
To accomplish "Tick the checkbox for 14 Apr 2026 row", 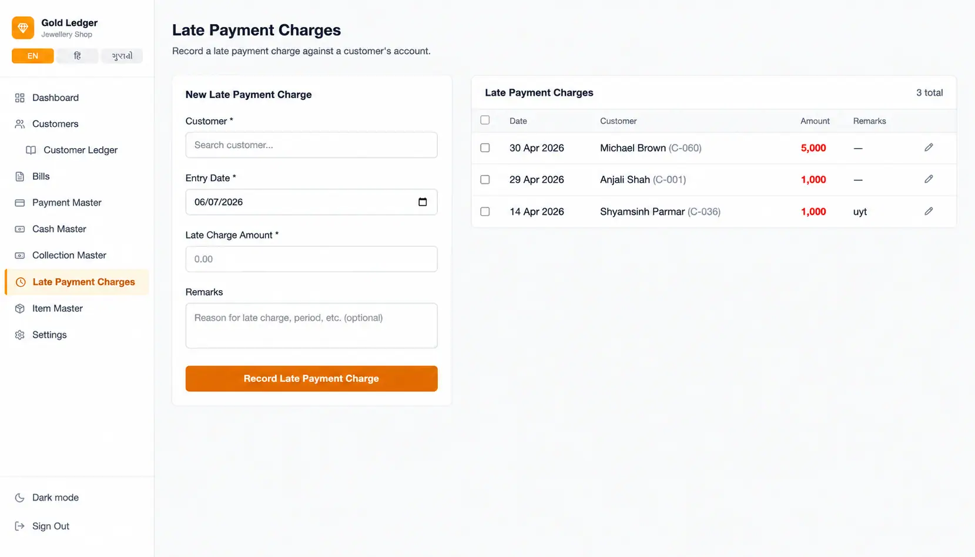I will coord(485,211).
